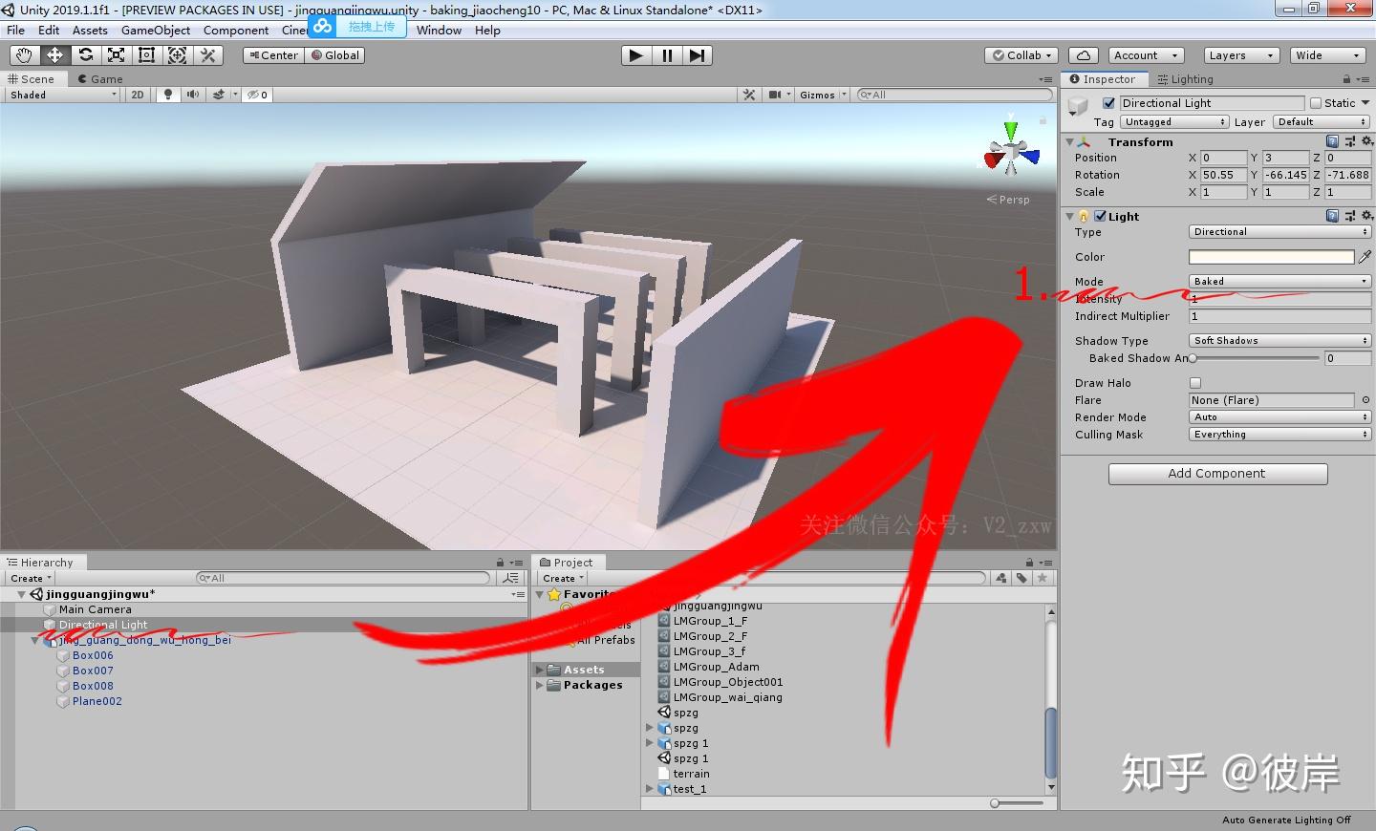Switch to the Game tab
1376x831 pixels.
coord(99,79)
